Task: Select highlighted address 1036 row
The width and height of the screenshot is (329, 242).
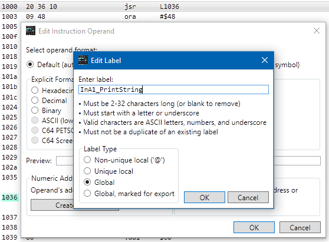Action: (9, 197)
